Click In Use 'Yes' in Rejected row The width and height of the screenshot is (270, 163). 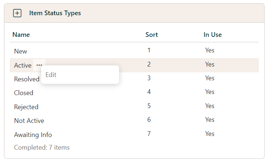pyautogui.click(x=210, y=106)
